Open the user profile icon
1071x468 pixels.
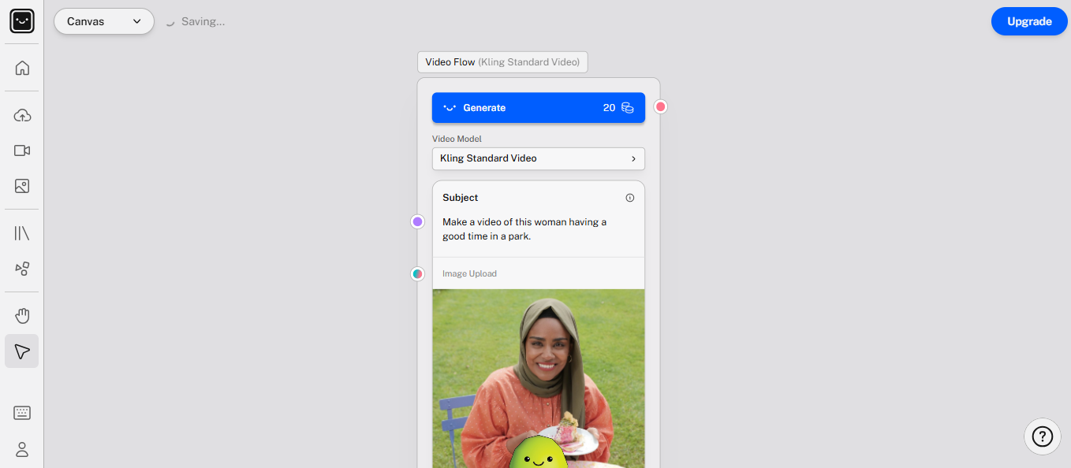22,449
